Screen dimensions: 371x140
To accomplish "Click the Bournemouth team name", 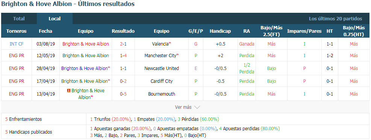I will point(162,94).
